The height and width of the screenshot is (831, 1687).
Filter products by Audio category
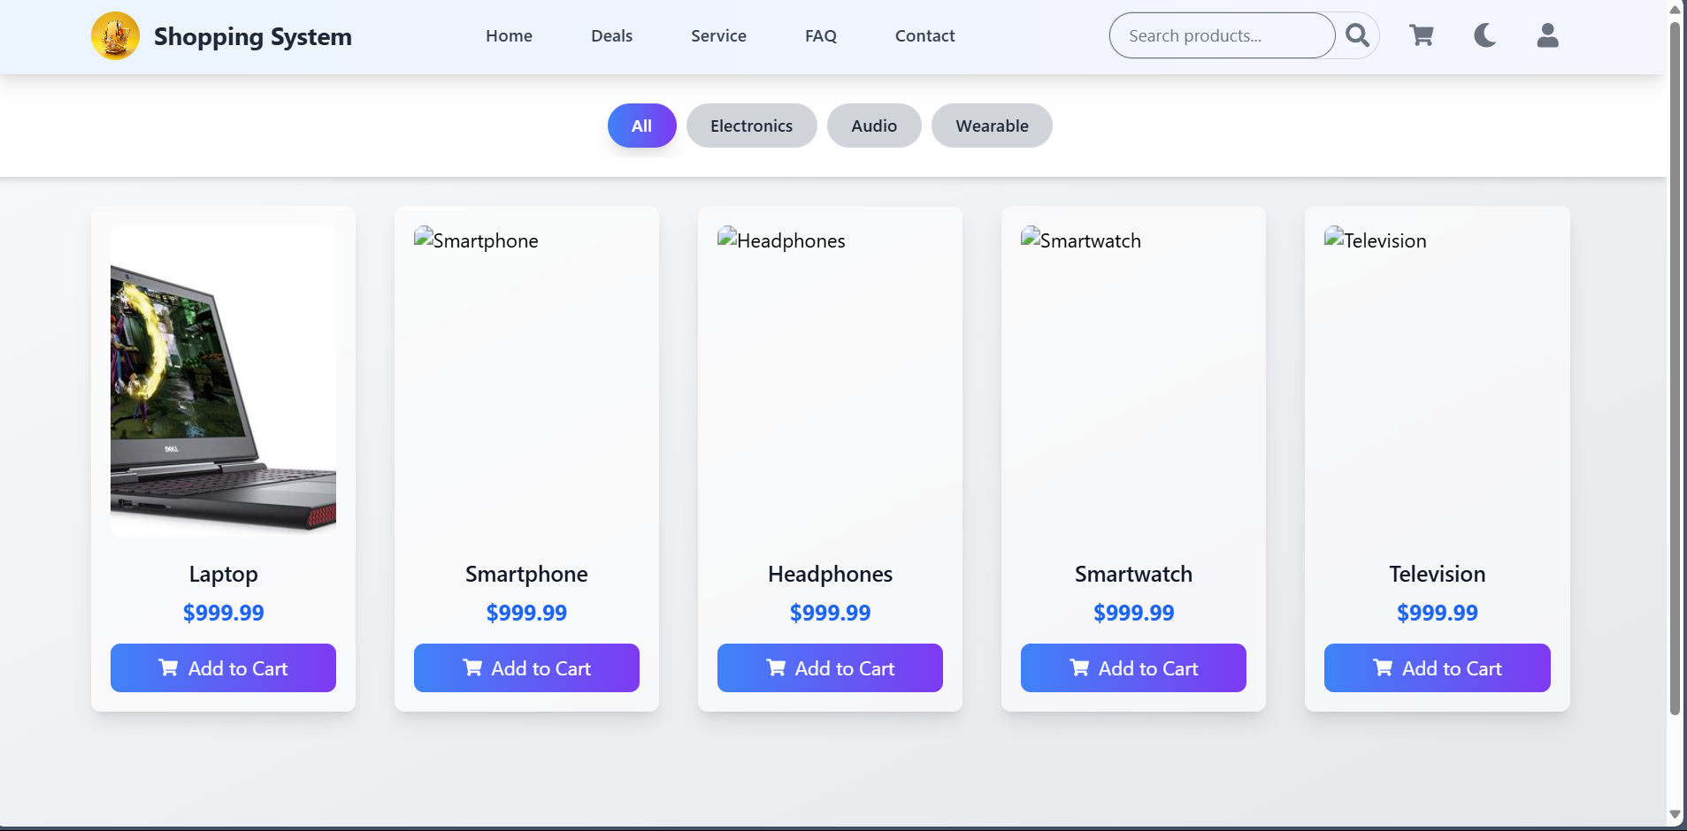(x=873, y=126)
